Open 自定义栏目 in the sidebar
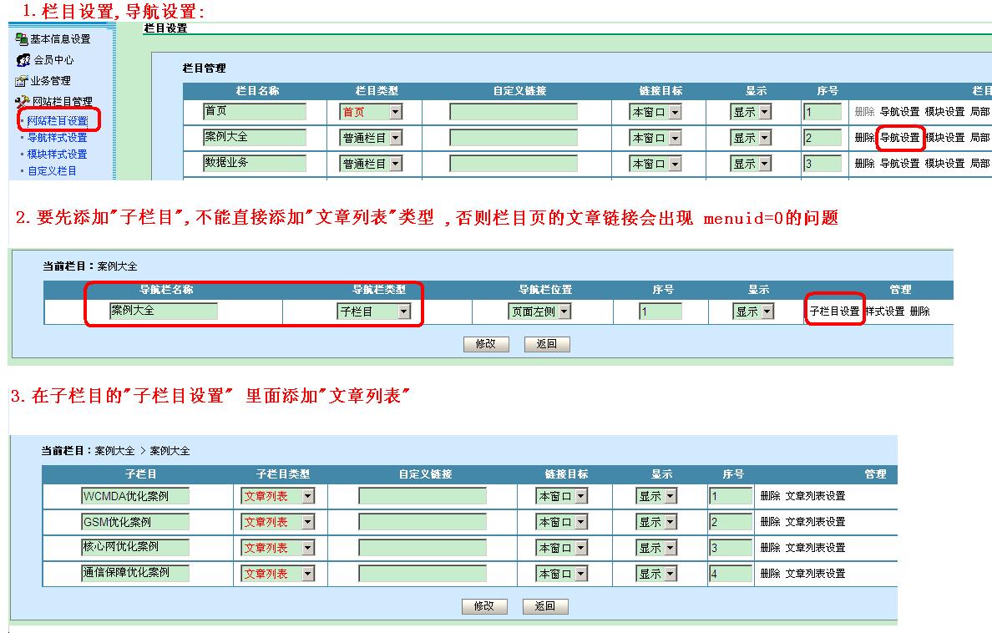The height and width of the screenshot is (633, 992). point(52,171)
